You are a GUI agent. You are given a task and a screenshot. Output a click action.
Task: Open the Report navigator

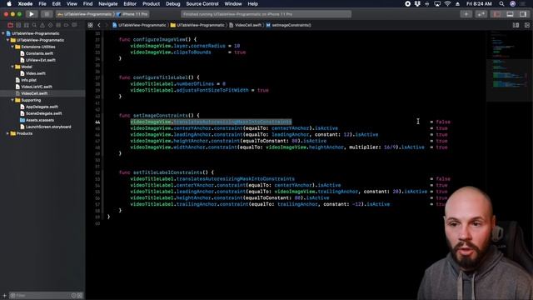pyautogui.click(x=74, y=25)
